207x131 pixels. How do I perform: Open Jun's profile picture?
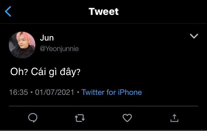pyautogui.click(x=22, y=45)
